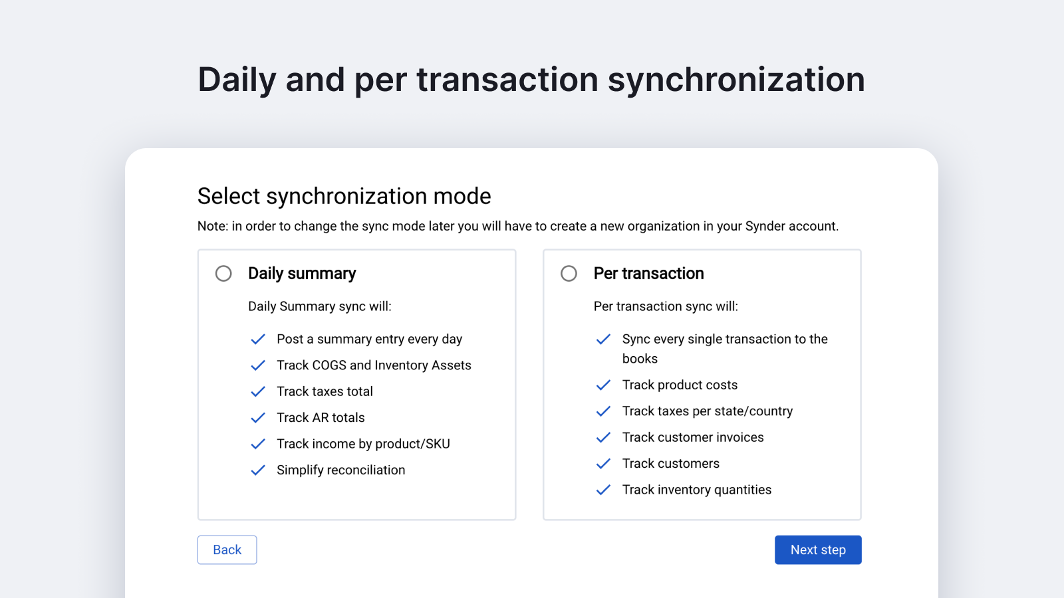Click the checkmark next to 'Simplify reconciliation'
The image size is (1064, 598).
click(x=257, y=470)
